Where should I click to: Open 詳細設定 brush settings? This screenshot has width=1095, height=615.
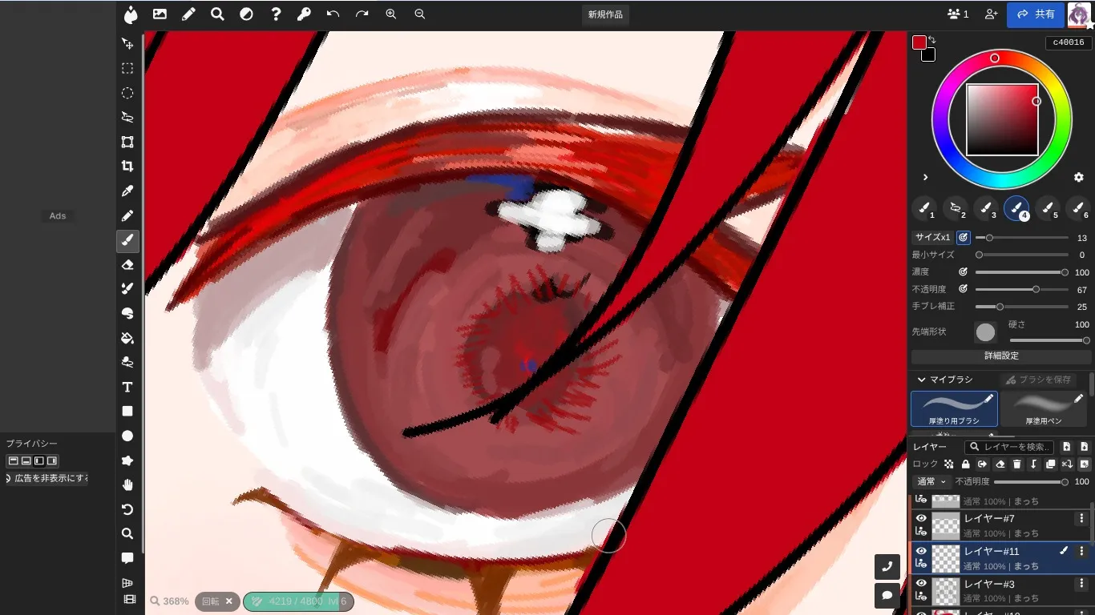pyautogui.click(x=1001, y=356)
